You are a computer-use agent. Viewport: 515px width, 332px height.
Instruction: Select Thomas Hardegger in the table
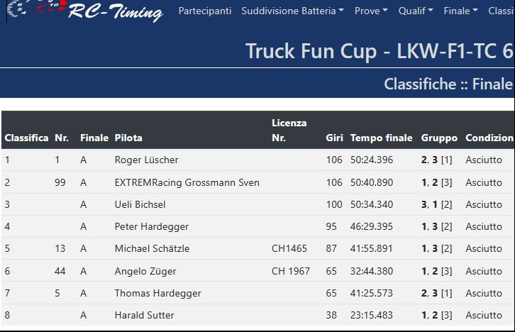(157, 293)
